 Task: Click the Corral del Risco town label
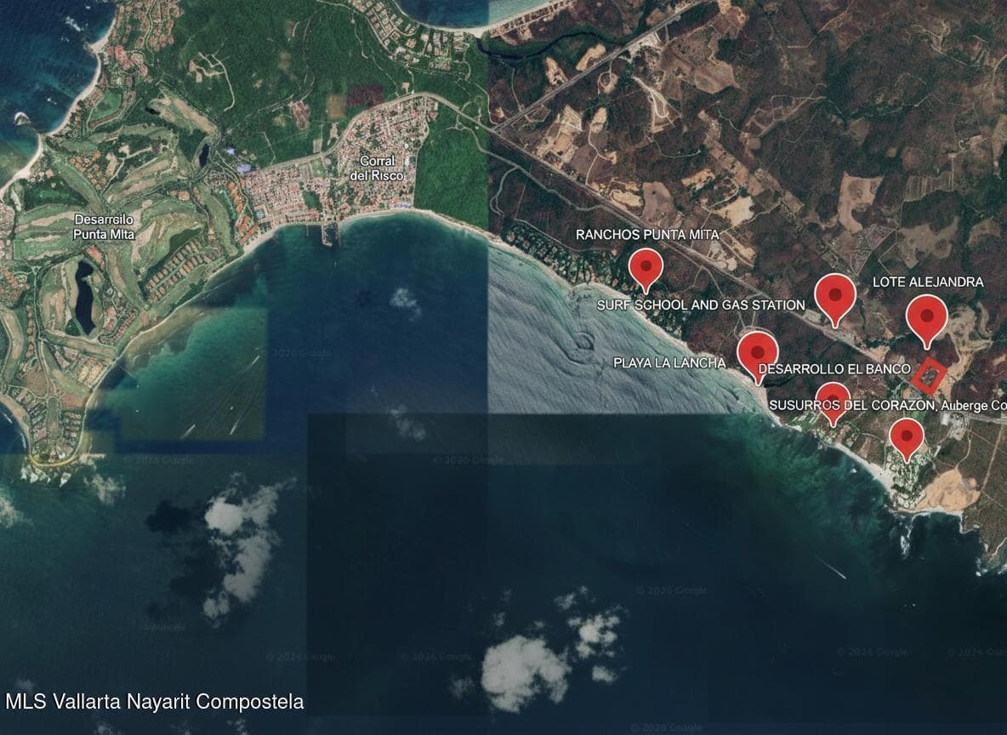377,168
